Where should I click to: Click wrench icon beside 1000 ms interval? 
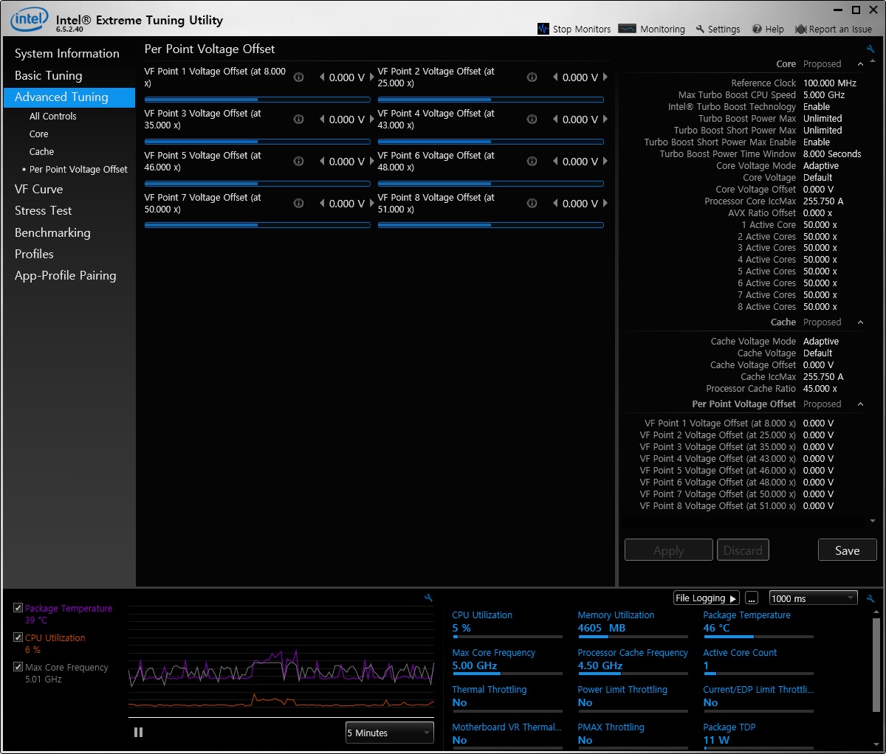pos(870,598)
